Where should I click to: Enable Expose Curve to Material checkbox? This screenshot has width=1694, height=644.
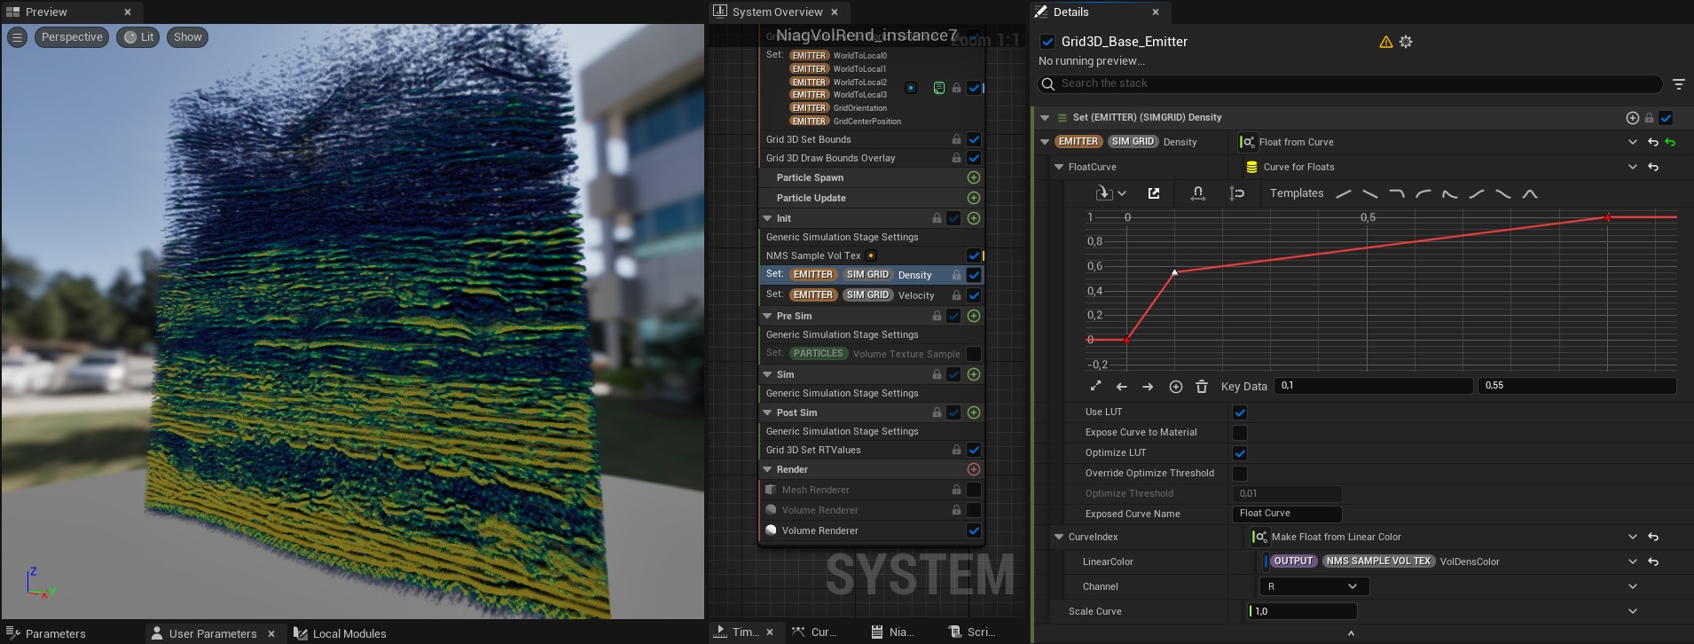click(1240, 433)
